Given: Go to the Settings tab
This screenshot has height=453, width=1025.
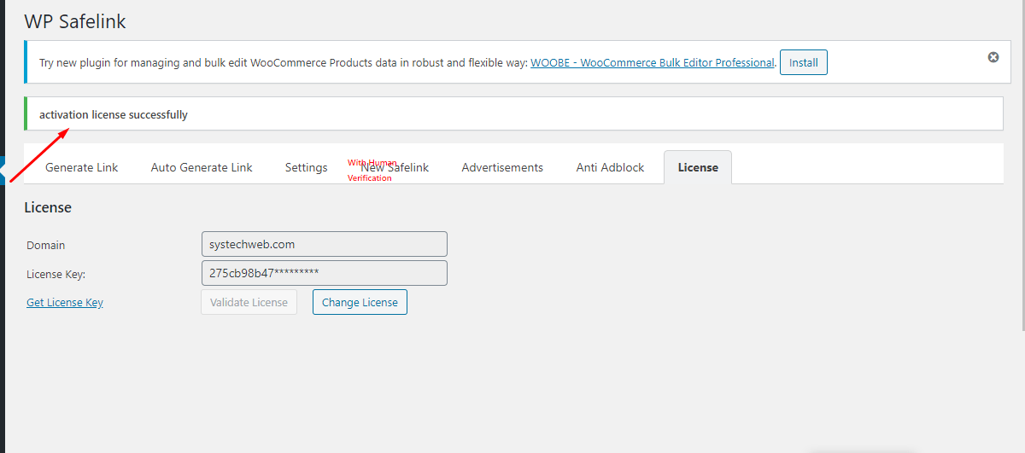Looking at the screenshot, I should [x=307, y=167].
